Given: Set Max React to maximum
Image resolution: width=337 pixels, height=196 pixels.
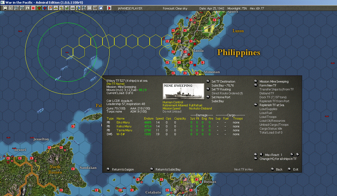Looking at the screenshot, I should (297, 155).
